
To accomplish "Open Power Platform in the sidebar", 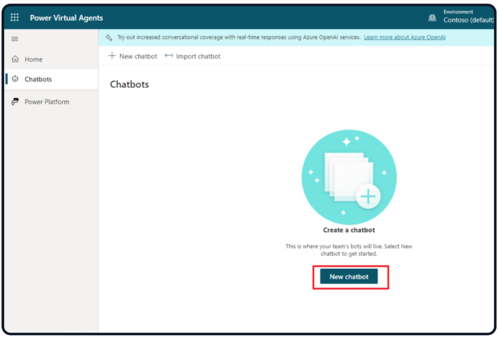I will (52, 102).
